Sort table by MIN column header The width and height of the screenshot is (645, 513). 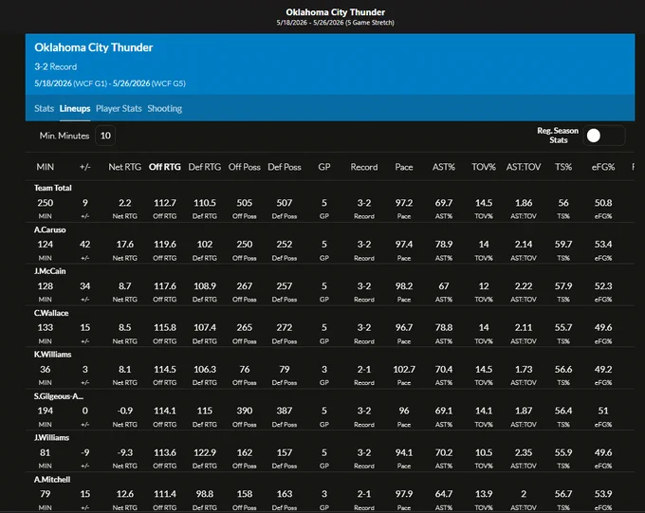46,167
